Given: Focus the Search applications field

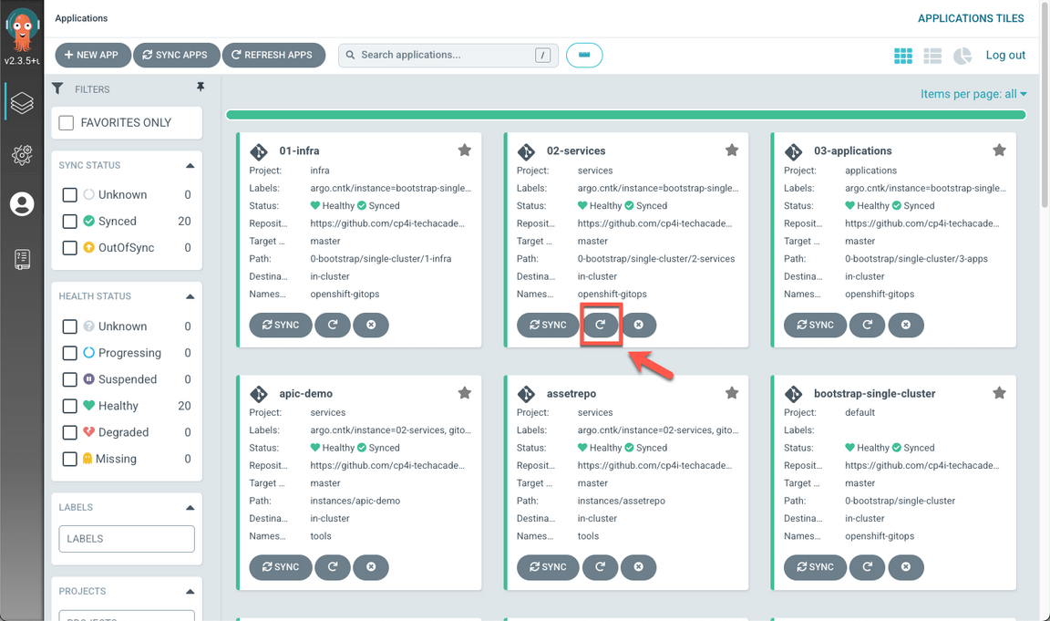Looking at the screenshot, I should pos(442,56).
